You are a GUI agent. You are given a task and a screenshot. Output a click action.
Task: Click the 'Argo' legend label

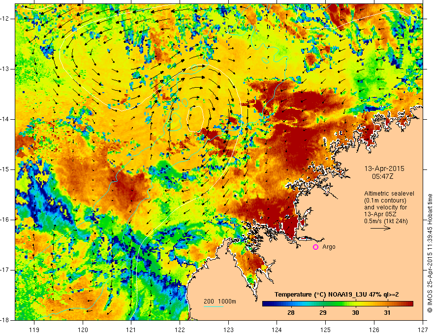[329, 247]
